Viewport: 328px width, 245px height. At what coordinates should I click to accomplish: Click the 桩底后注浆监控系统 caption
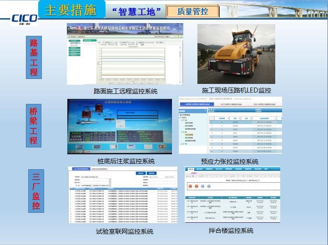(x=126, y=161)
